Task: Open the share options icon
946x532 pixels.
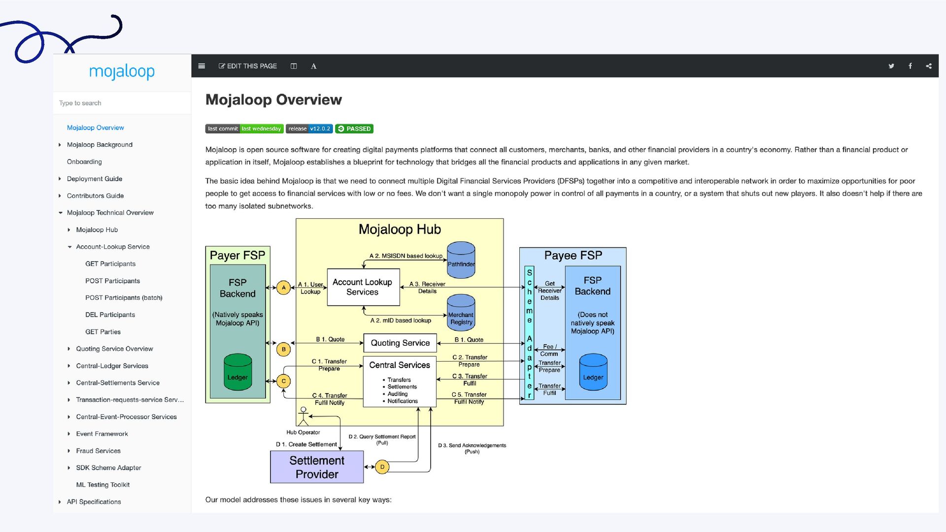Action: point(929,66)
